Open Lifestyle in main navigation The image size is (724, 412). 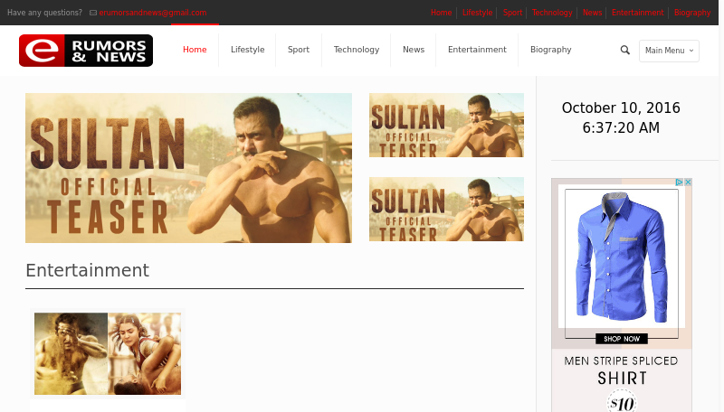pyautogui.click(x=247, y=50)
